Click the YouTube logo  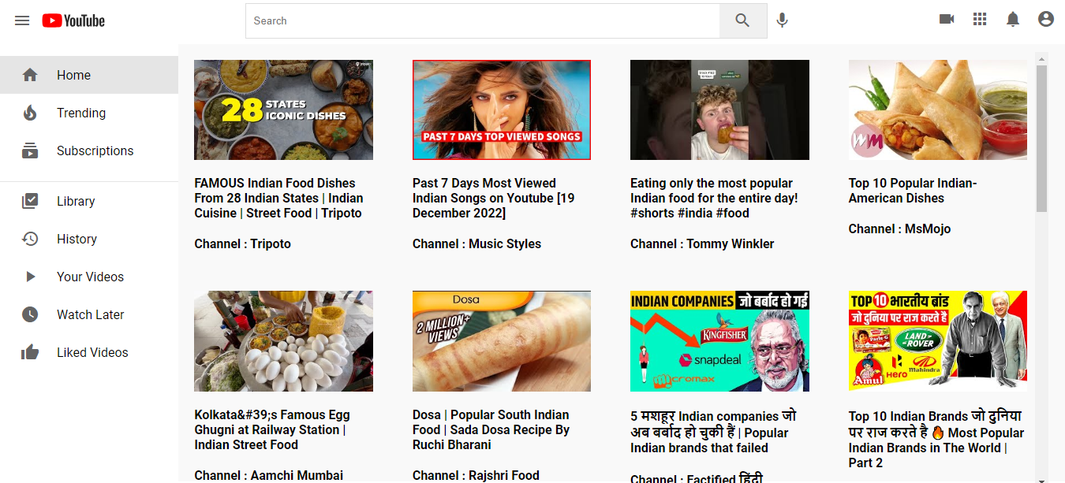coord(73,20)
